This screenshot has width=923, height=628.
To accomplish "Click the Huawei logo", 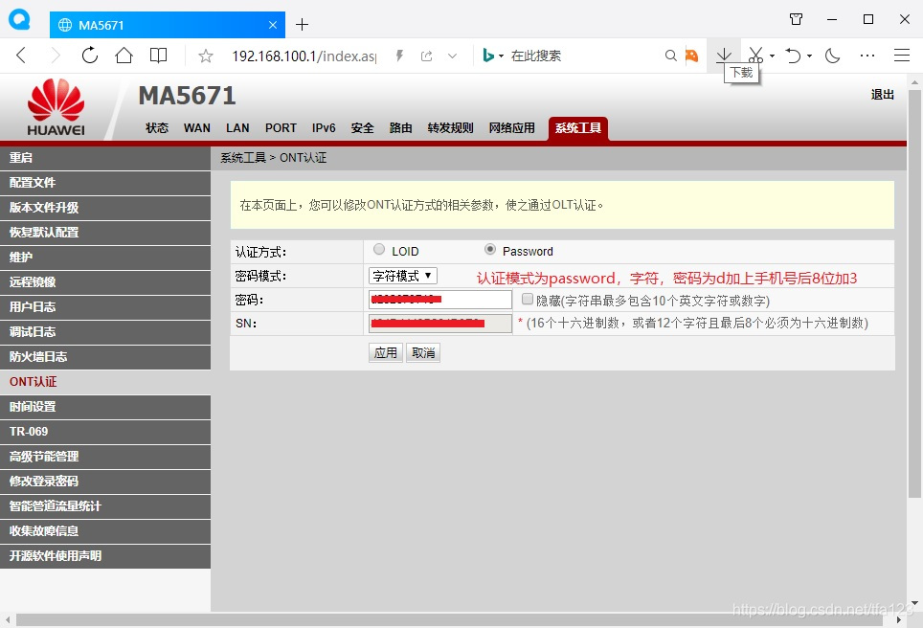I will [x=56, y=107].
